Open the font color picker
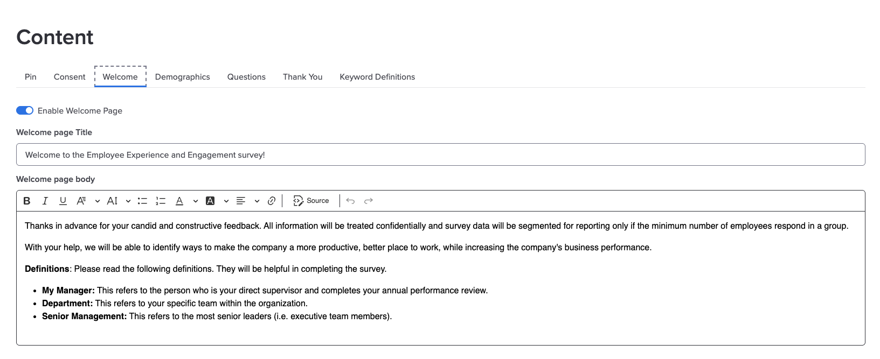The image size is (880, 359). point(186,201)
